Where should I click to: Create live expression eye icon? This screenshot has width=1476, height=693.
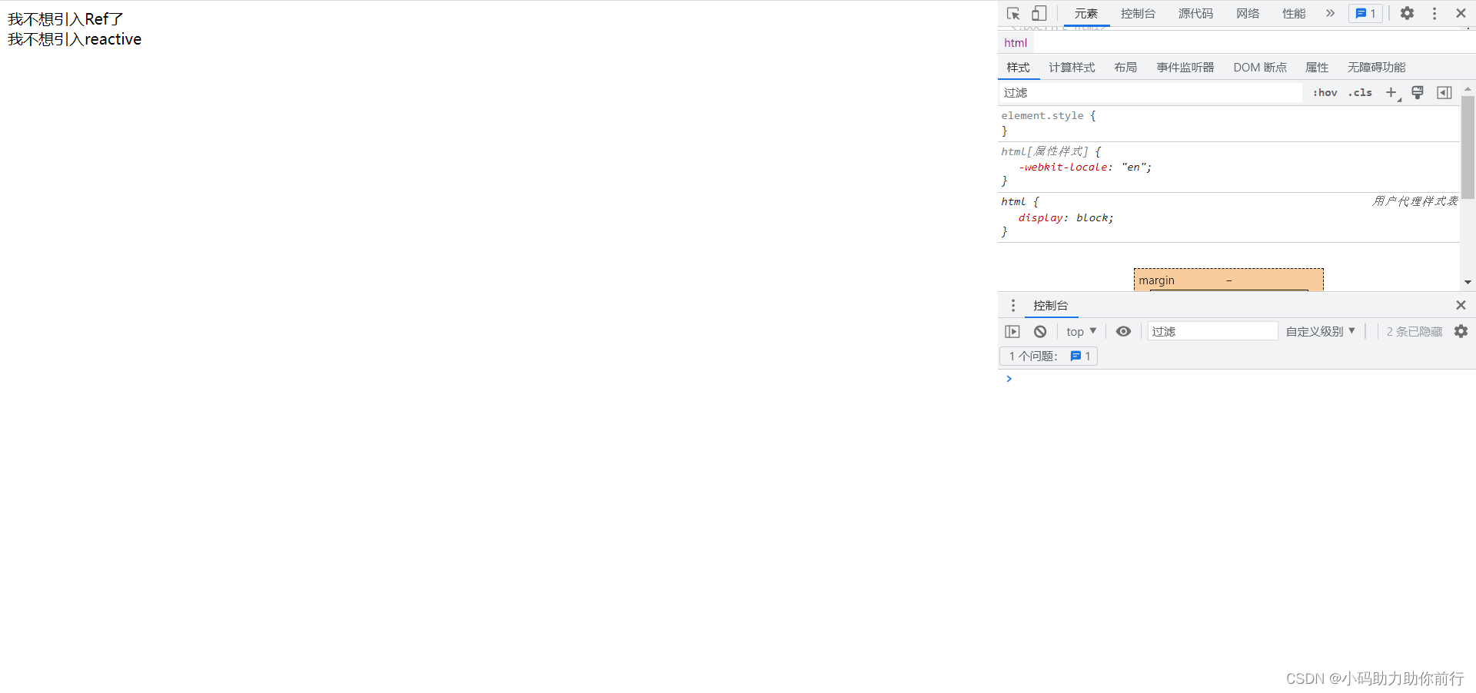coord(1123,332)
